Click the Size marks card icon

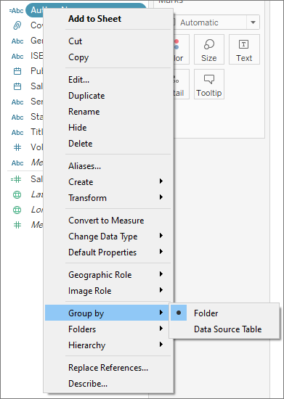click(x=209, y=44)
